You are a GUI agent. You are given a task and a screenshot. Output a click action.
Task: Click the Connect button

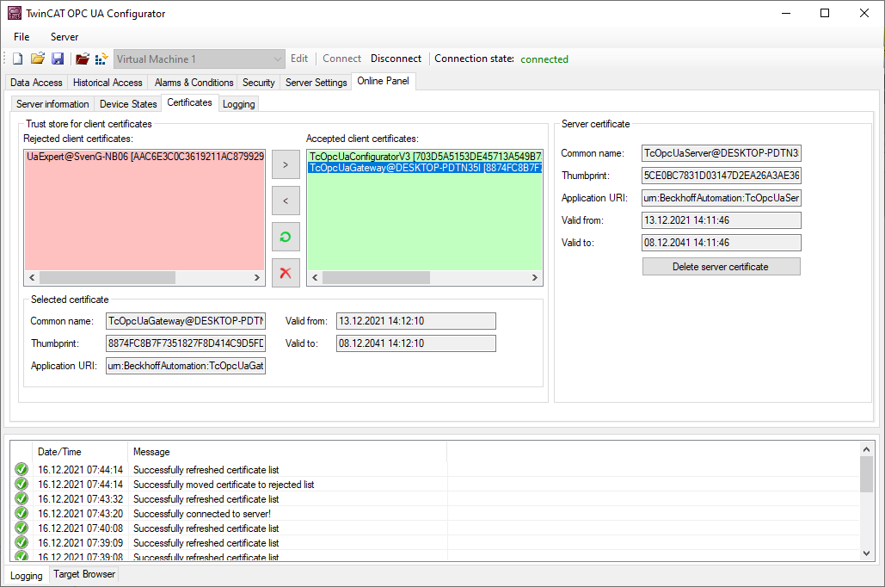pos(341,59)
